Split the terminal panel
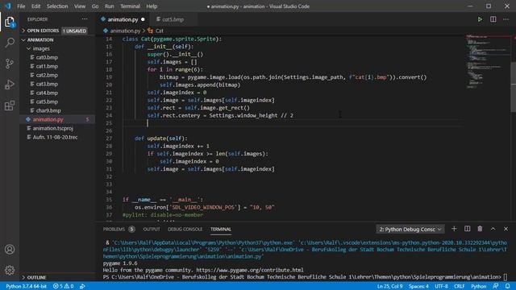This screenshot has width=516, height=290. (x=467, y=229)
